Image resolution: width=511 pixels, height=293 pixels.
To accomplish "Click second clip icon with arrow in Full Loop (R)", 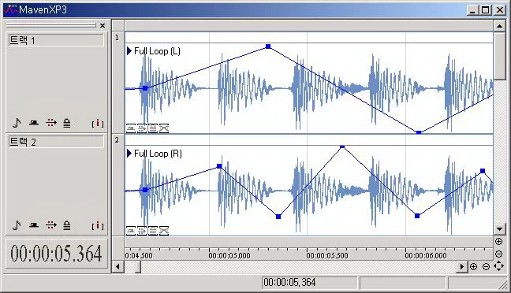I will click(142, 231).
